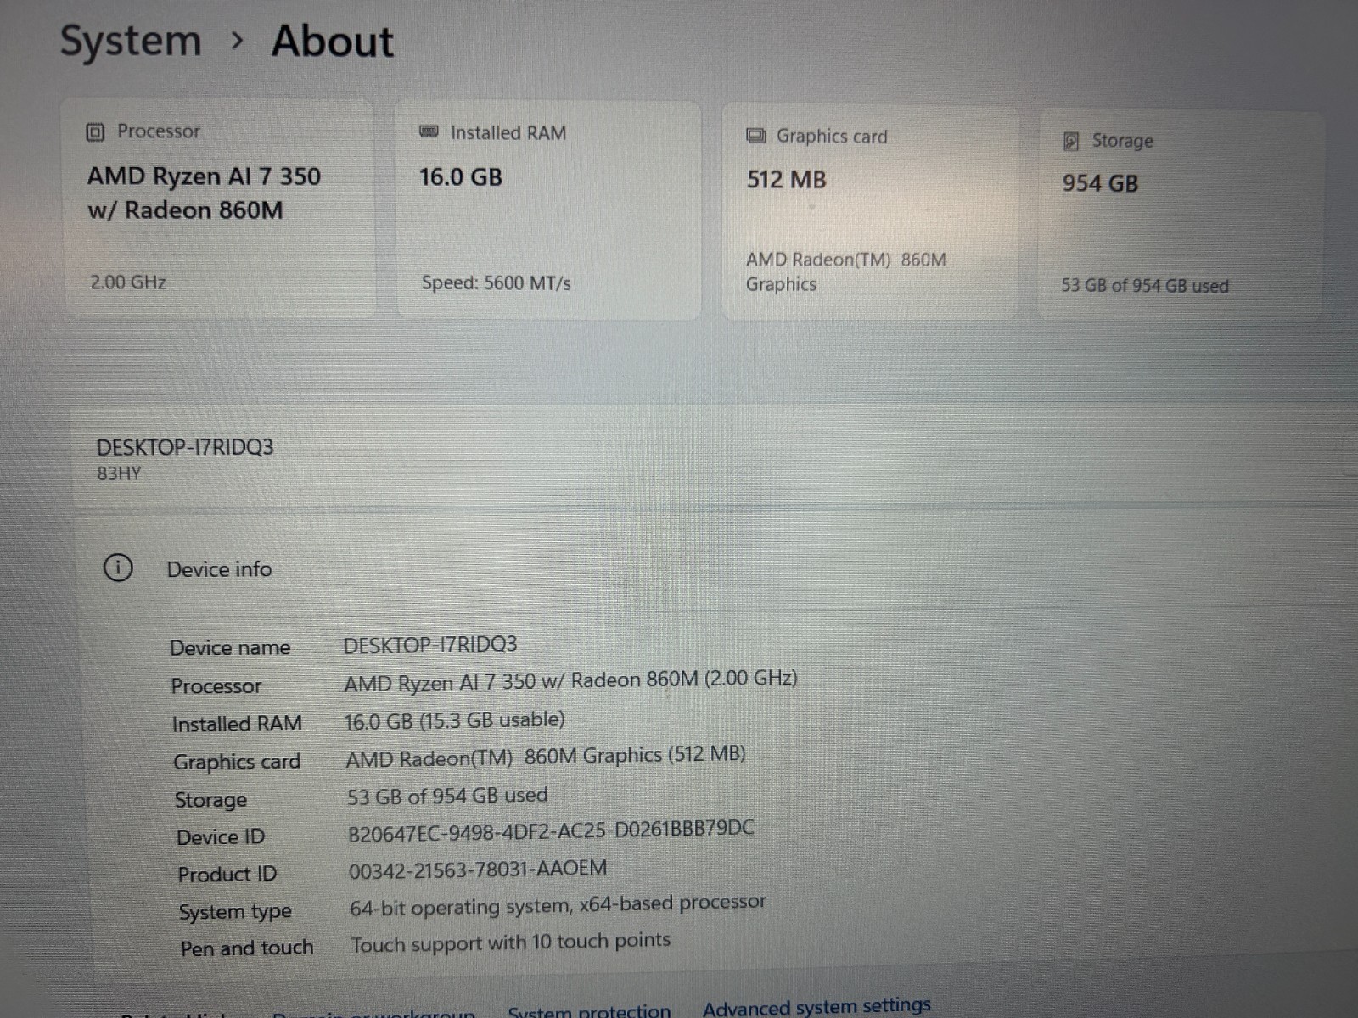Click 53 GB of 954 GB used in the Storage card
Screen dimensions: 1358x1018
point(1145,286)
